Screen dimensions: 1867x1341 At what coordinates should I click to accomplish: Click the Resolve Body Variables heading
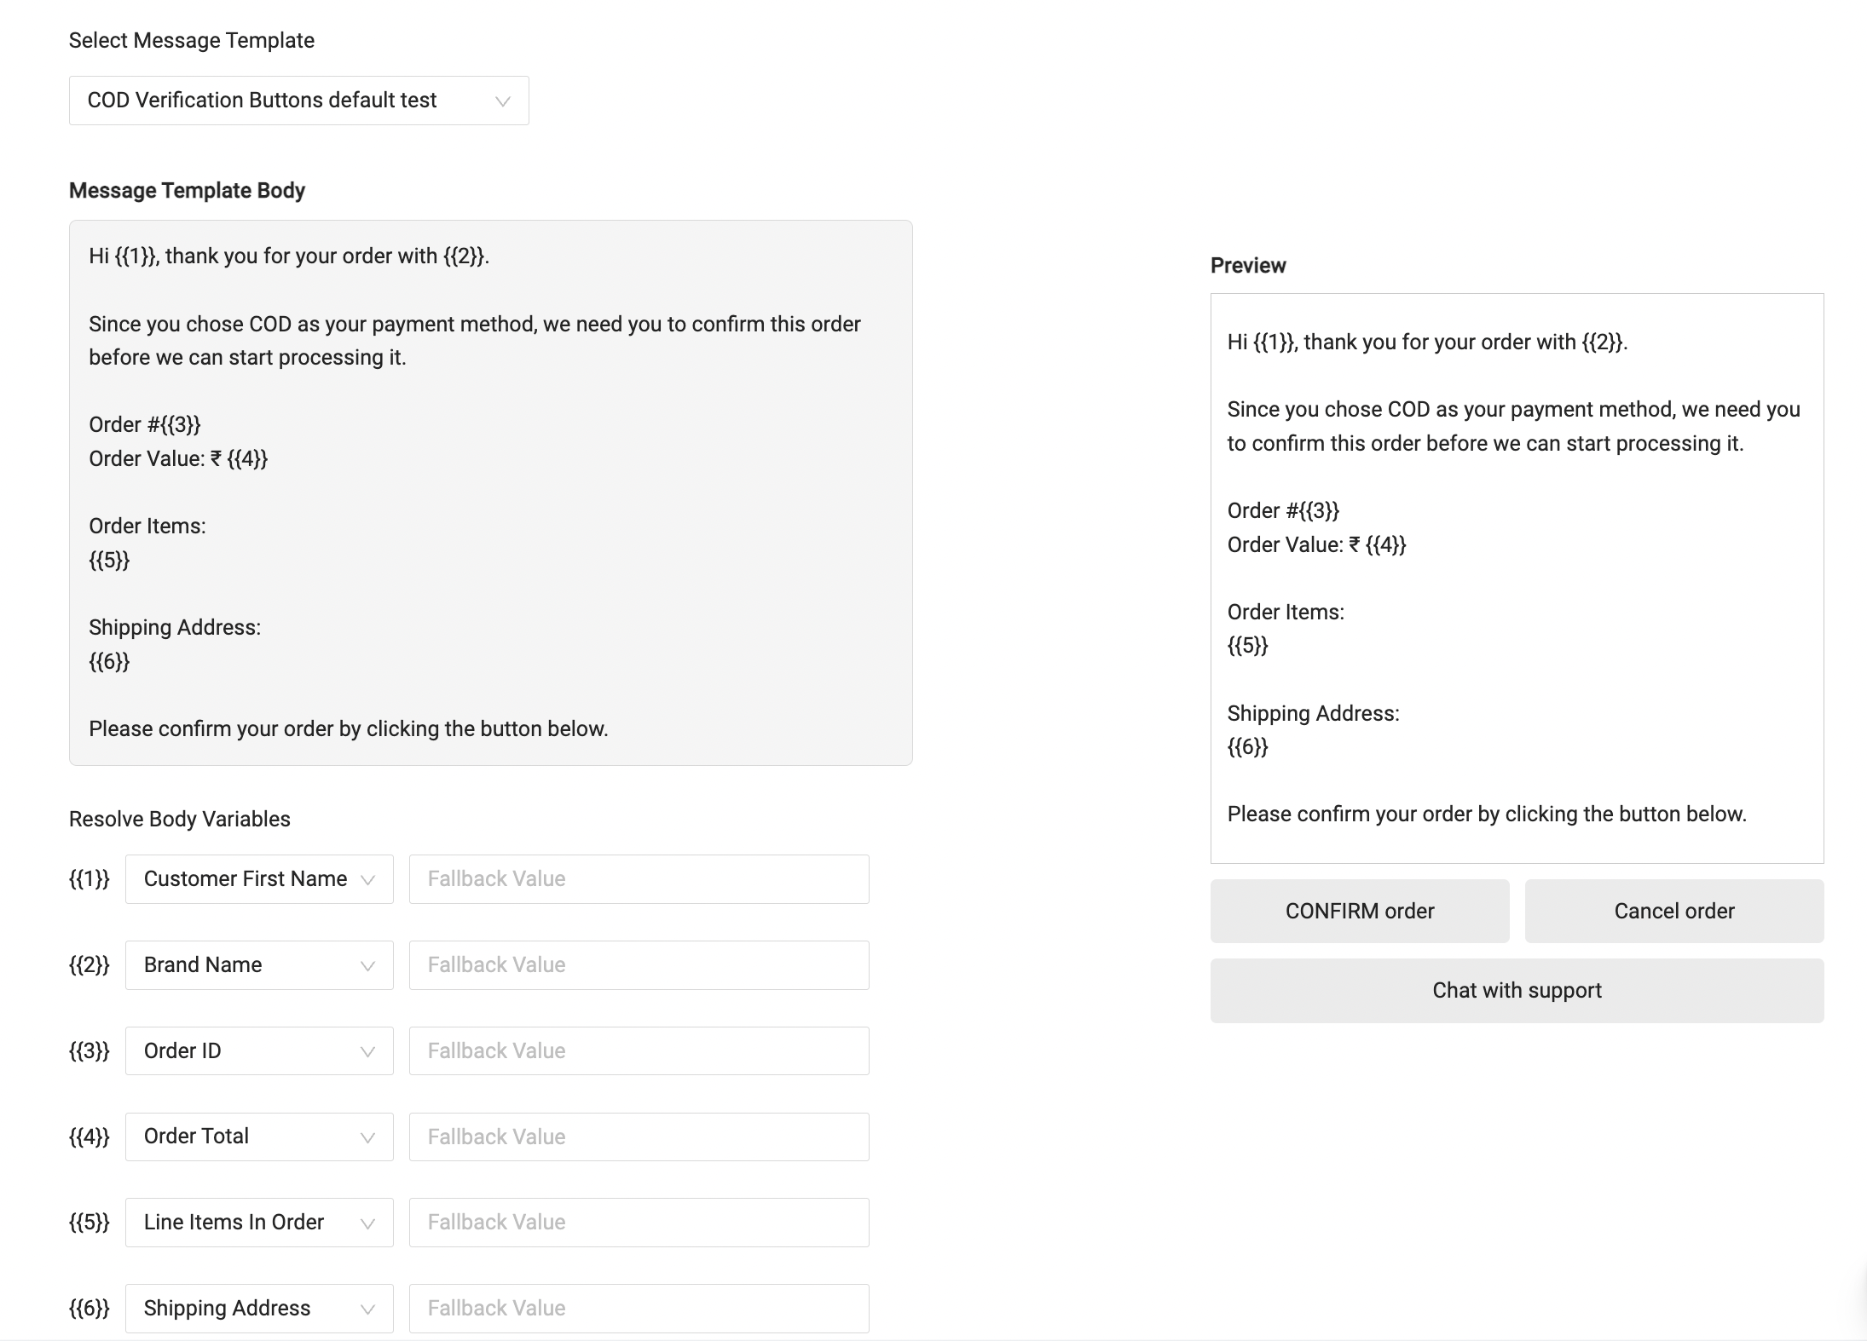pyautogui.click(x=179, y=818)
